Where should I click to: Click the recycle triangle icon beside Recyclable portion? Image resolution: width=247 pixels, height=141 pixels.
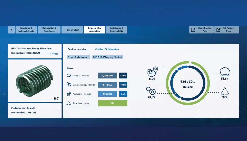coord(69,103)
